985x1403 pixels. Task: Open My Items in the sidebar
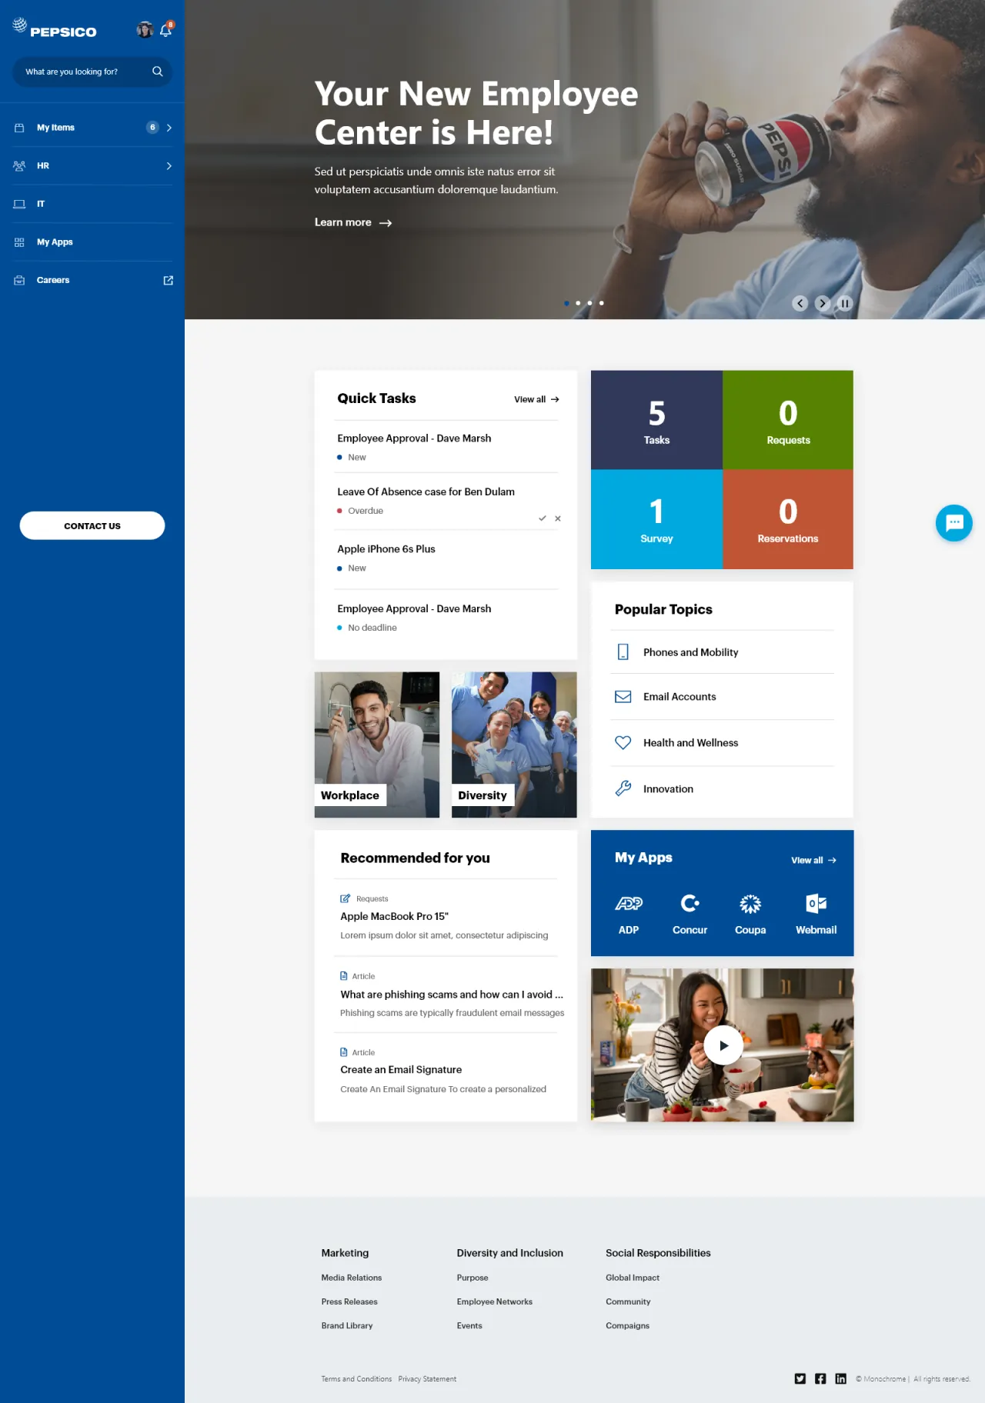(55, 128)
